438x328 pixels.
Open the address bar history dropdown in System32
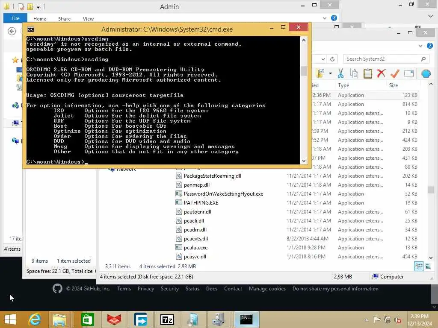point(323,59)
